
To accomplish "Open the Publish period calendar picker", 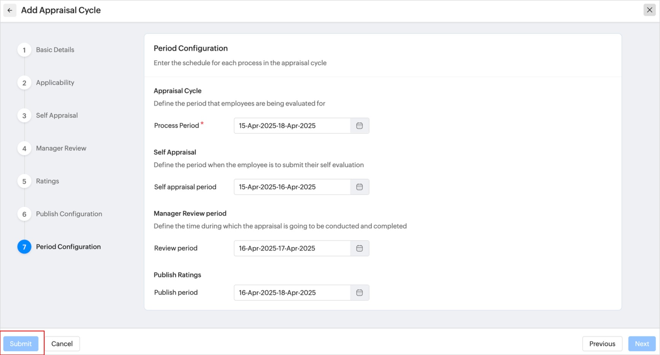I will 359,293.
